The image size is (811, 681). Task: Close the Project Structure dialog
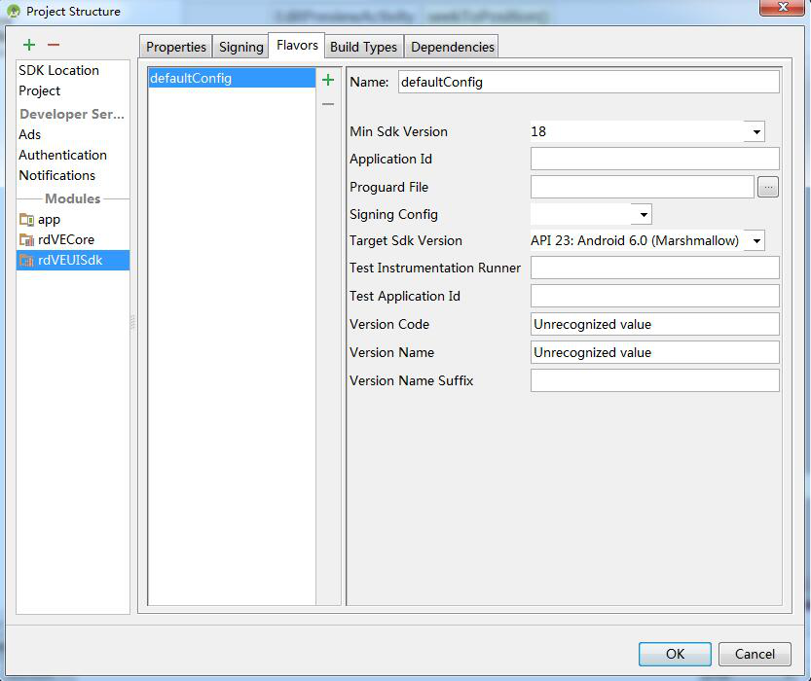[782, 7]
